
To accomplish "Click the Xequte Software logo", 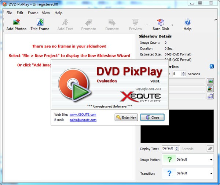I will tap(140, 97).
